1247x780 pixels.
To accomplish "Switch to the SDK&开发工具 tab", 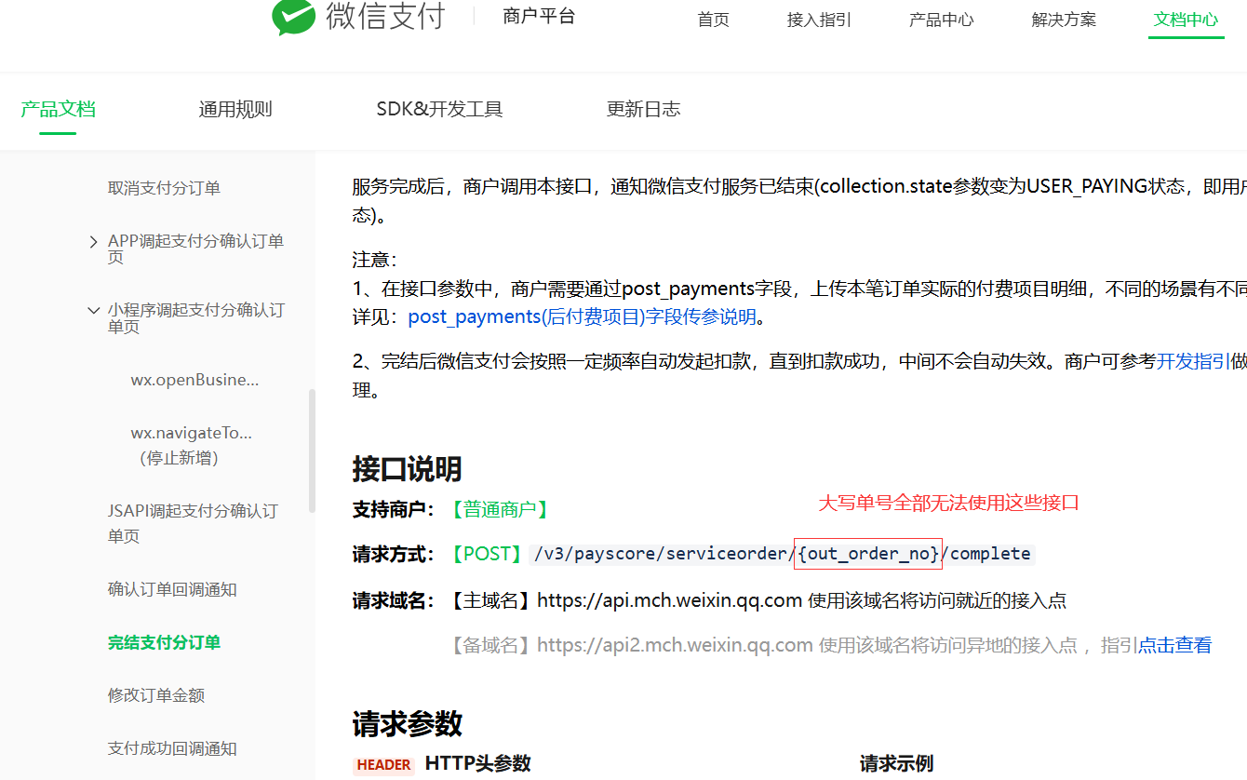I will coord(439,109).
